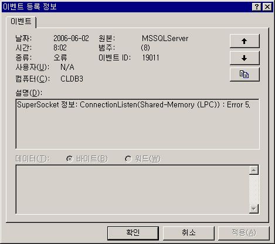Screen dimensions: 275x244
Task: Click the 확인 button
Action: click(133, 233)
